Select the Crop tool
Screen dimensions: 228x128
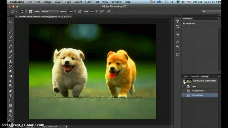(10, 42)
